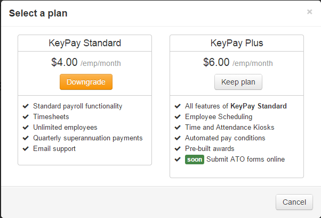Screen dimensions: 321x218
Task: Click the bold KeyPay Standard text in Plus features
Action: pyautogui.click(x=259, y=106)
